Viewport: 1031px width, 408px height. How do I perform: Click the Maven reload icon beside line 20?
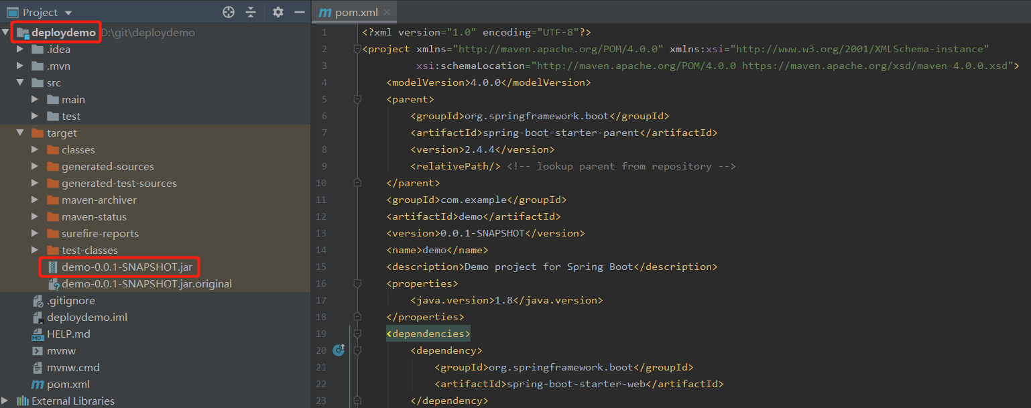(x=339, y=350)
